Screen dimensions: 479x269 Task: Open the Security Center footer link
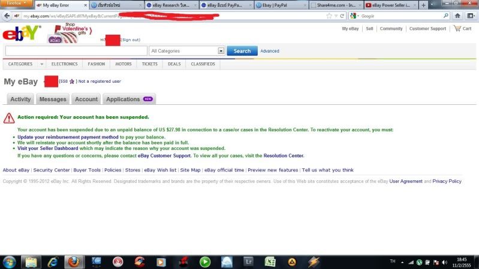pos(52,170)
